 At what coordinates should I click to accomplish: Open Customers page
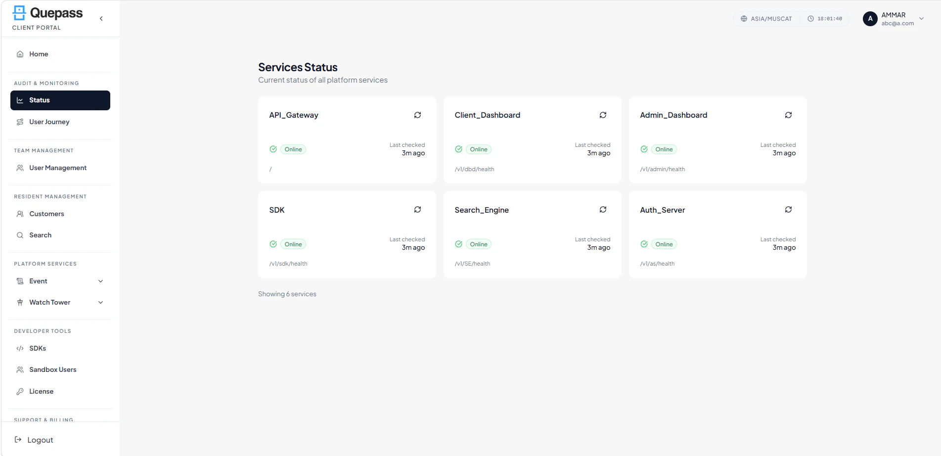(x=60, y=214)
